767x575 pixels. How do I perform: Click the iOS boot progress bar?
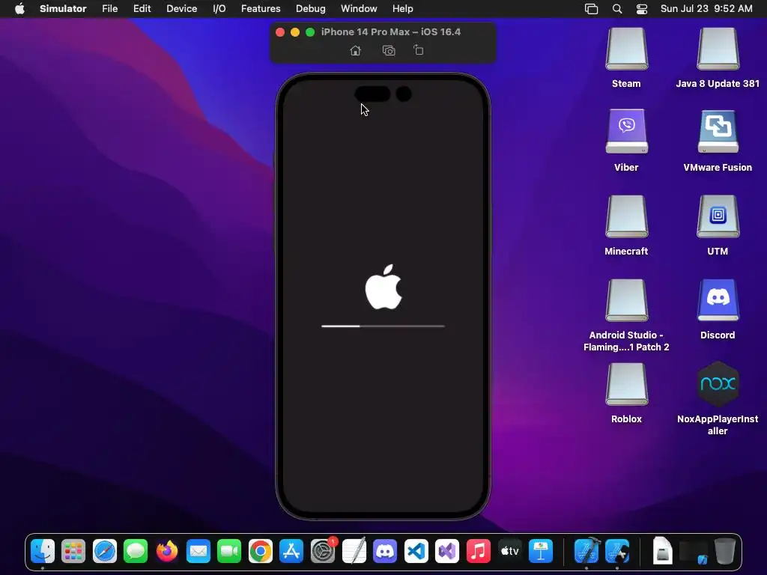click(x=383, y=326)
